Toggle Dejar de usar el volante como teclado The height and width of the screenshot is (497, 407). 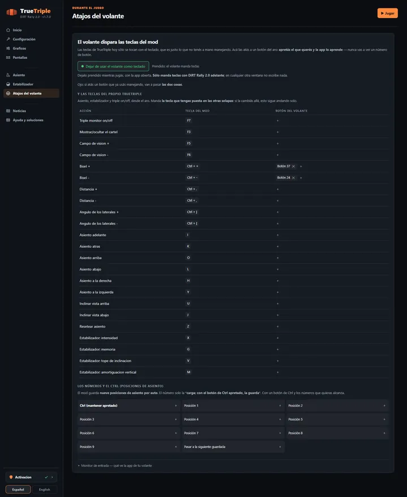[x=113, y=66]
